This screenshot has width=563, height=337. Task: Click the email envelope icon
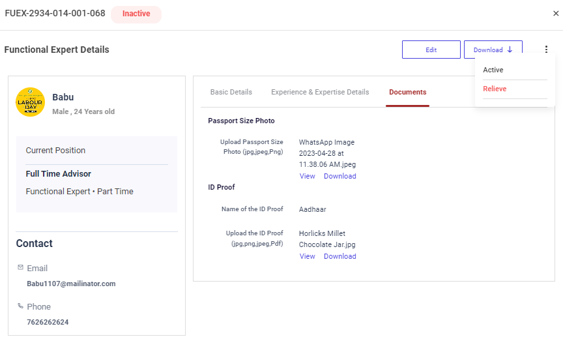tap(20, 268)
